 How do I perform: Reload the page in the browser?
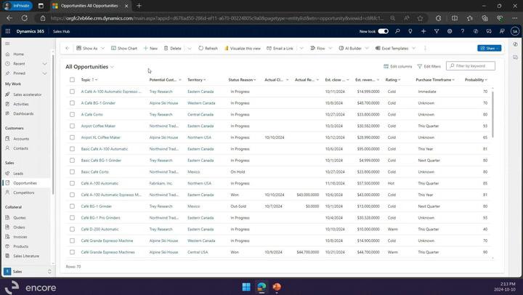[25, 18]
